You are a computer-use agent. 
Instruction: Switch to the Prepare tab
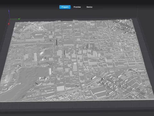(65, 7)
